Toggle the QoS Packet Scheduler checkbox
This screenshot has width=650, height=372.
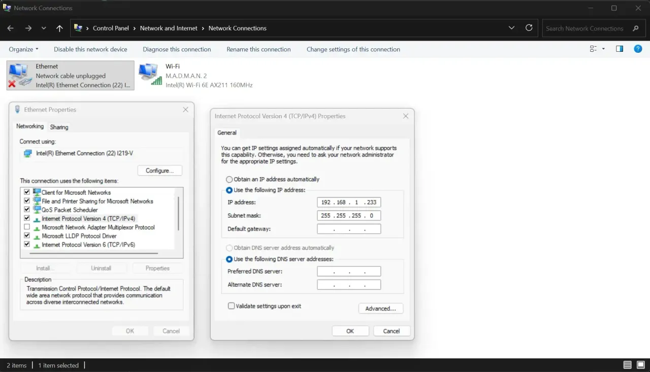[x=27, y=210]
